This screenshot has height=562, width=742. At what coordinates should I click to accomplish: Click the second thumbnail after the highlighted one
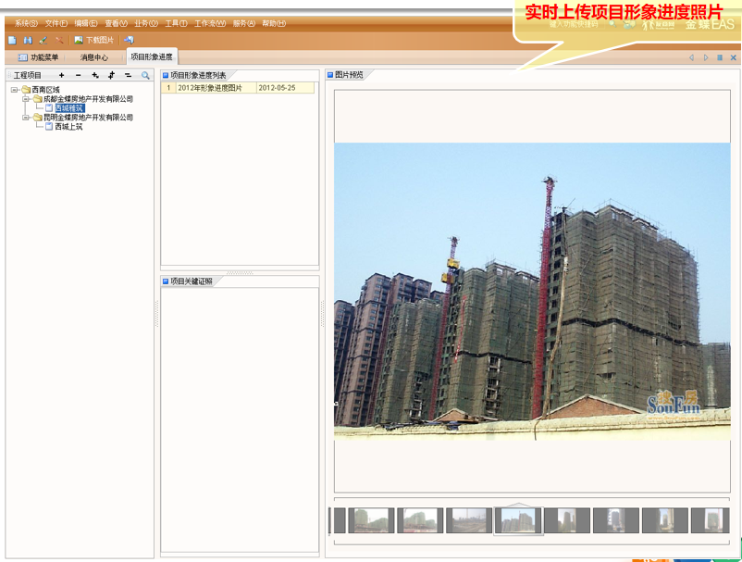click(x=616, y=520)
